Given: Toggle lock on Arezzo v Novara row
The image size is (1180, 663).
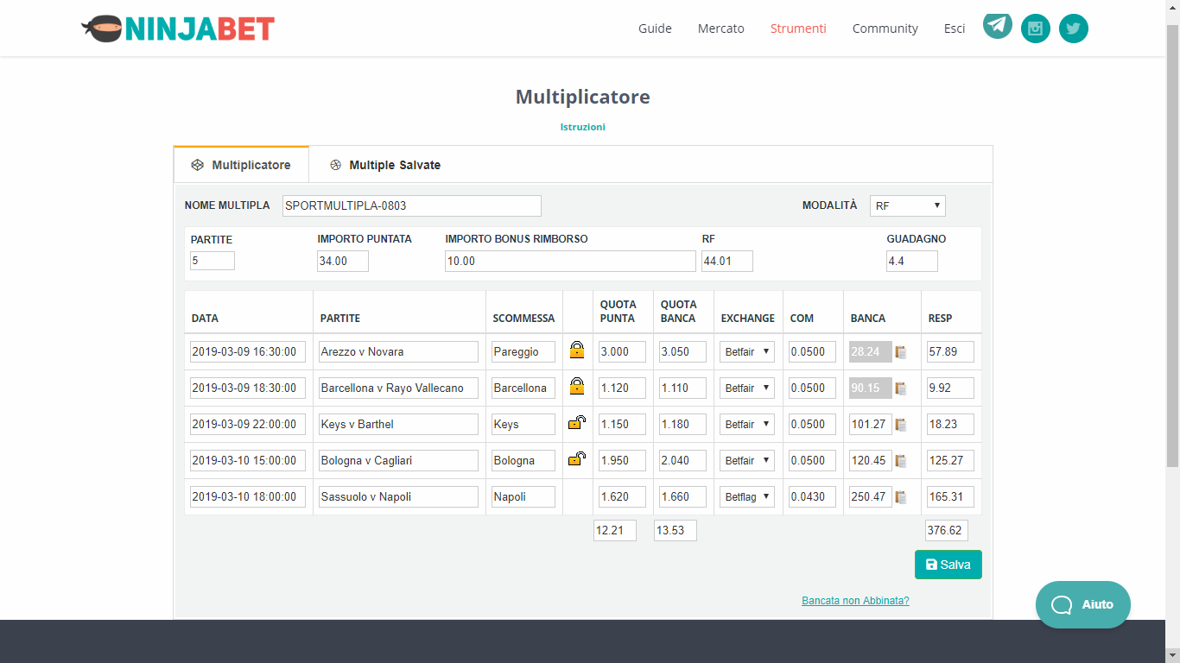Looking at the screenshot, I should click(x=577, y=350).
